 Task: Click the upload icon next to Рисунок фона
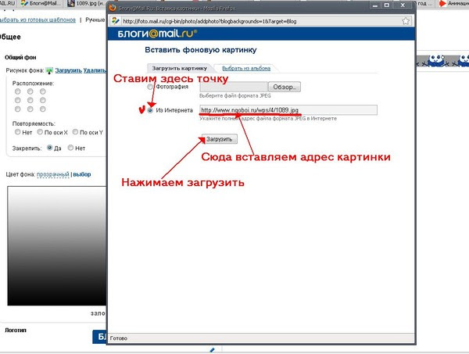(49, 70)
